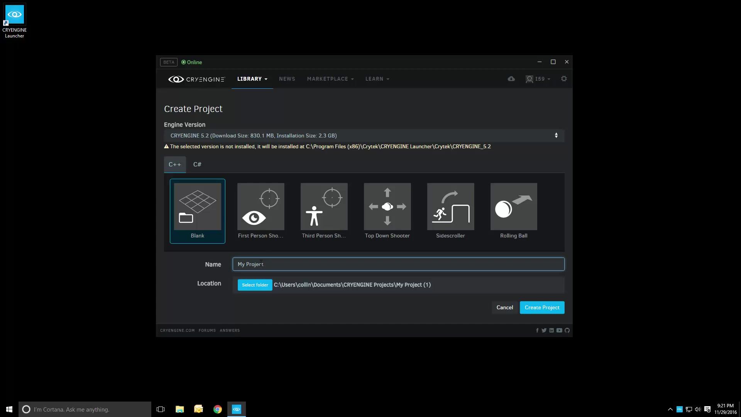Click the Cancel button
Image resolution: width=741 pixels, height=417 pixels.
(504, 307)
